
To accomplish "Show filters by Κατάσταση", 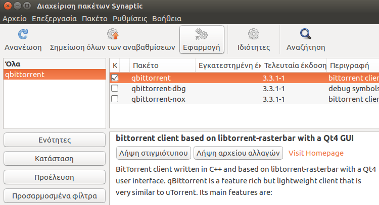I will coord(55,159).
